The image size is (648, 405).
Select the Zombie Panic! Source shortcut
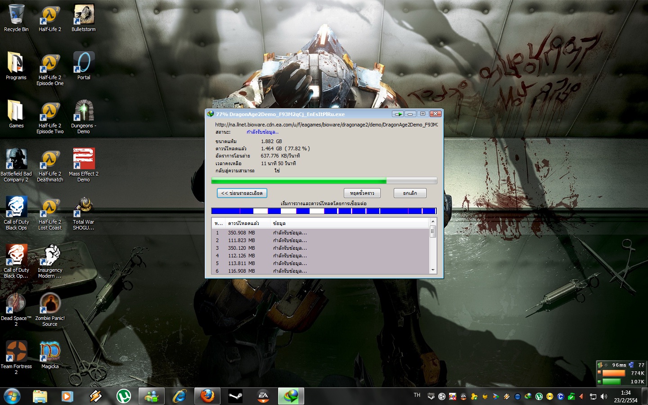pyautogui.click(x=50, y=310)
